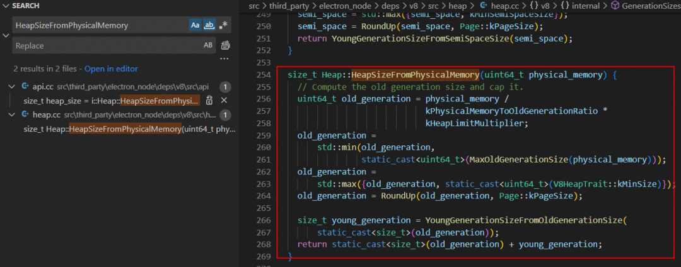
Task: Click the leading 'src' breadcrumb
Action: tap(255, 6)
